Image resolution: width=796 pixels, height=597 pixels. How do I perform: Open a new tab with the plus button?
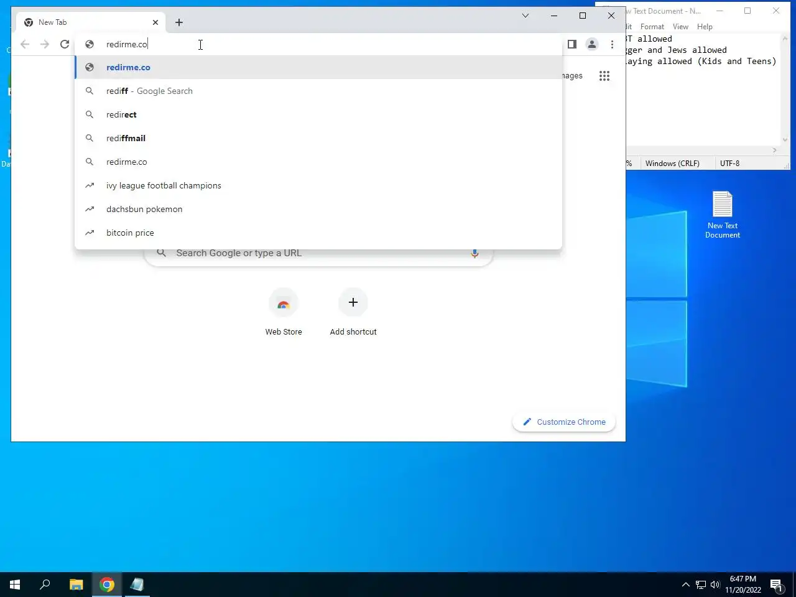179,22
